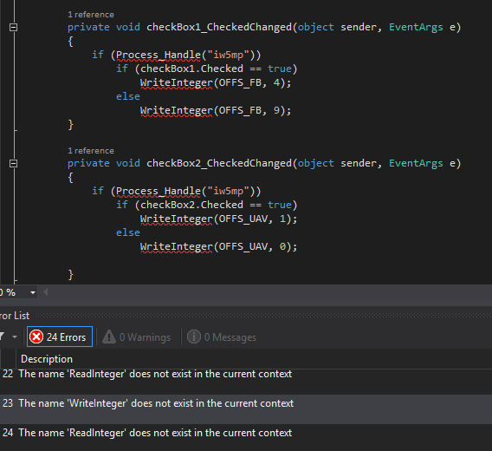Collapse the checkBox1_CheckedChanged method outline

[x=13, y=28]
